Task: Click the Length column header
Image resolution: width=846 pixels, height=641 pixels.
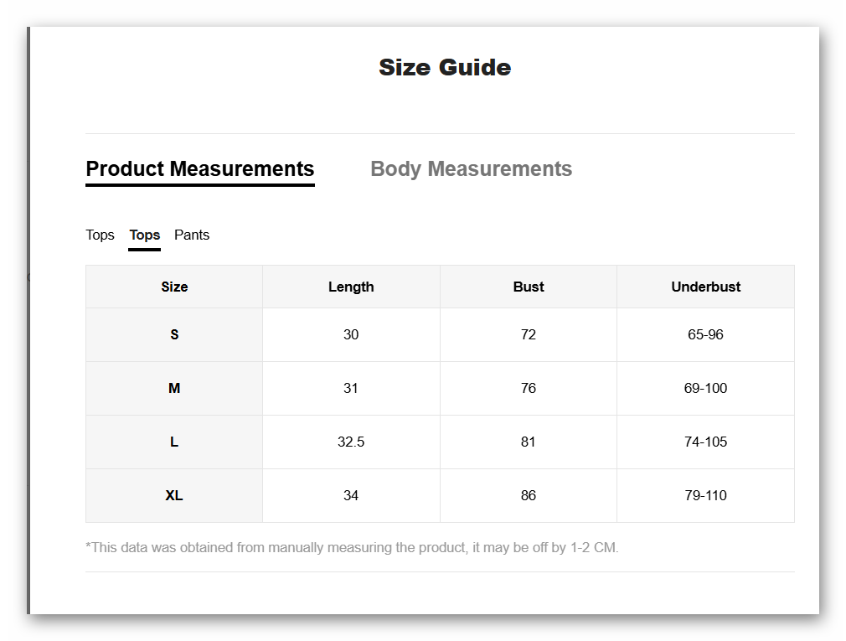Action: click(351, 287)
